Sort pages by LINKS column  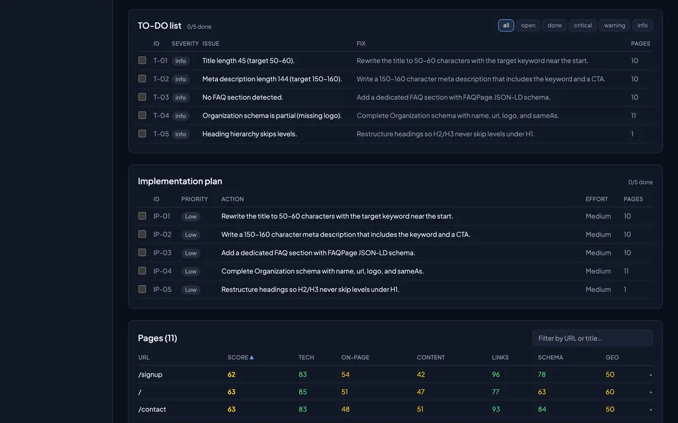(500, 358)
